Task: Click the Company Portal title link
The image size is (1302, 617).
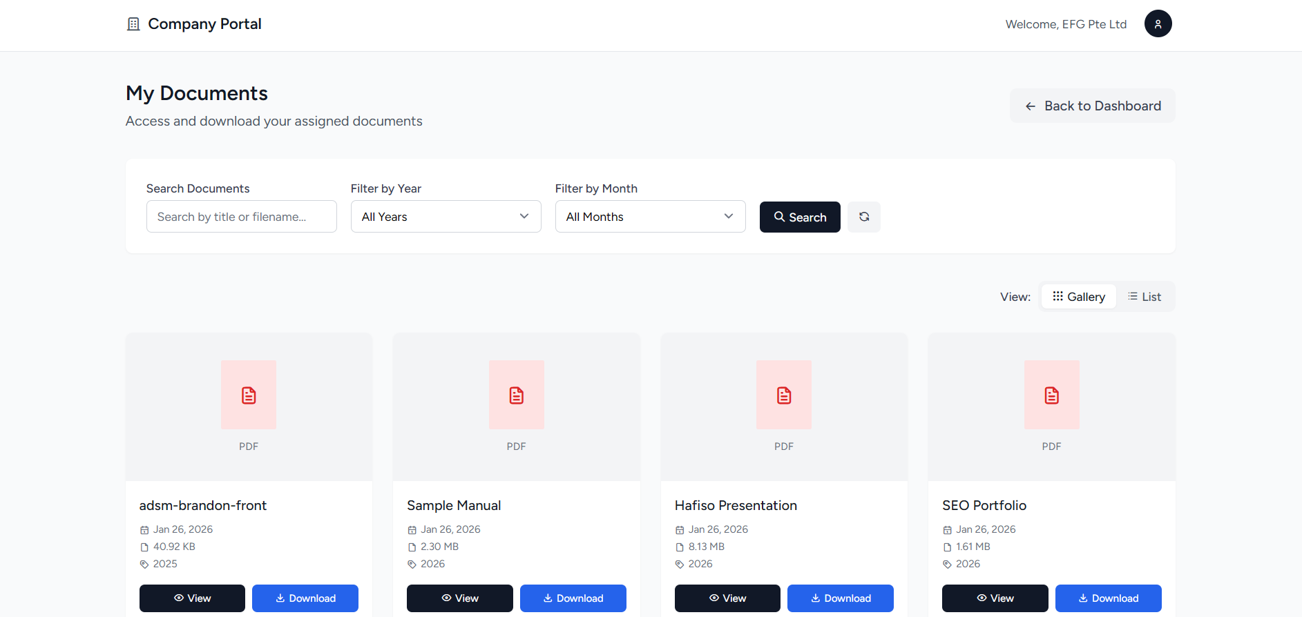Action: tap(204, 24)
